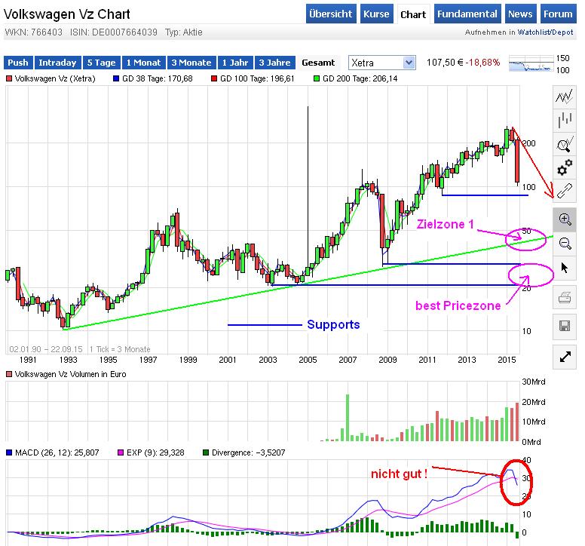Click the green Divergence legend swatch
Image resolution: width=585 pixels, height=546 pixels.
tap(206, 452)
